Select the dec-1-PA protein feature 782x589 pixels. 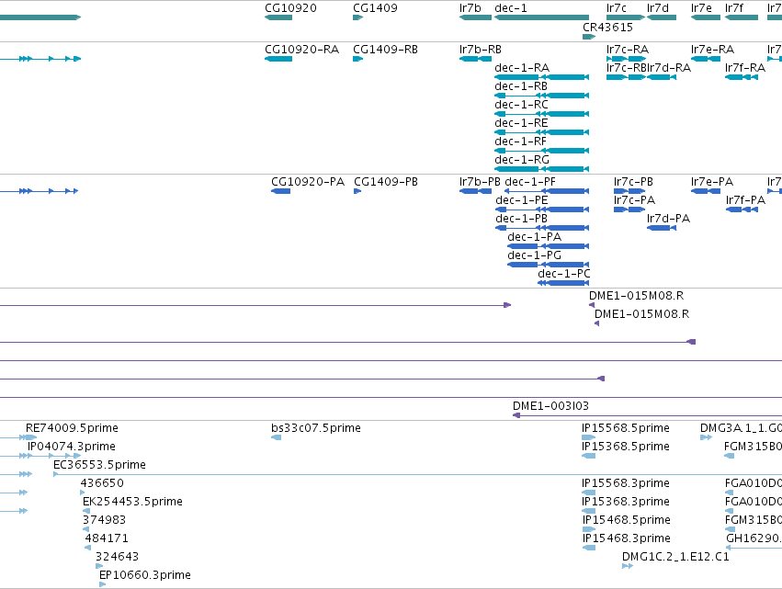coord(548,246)
